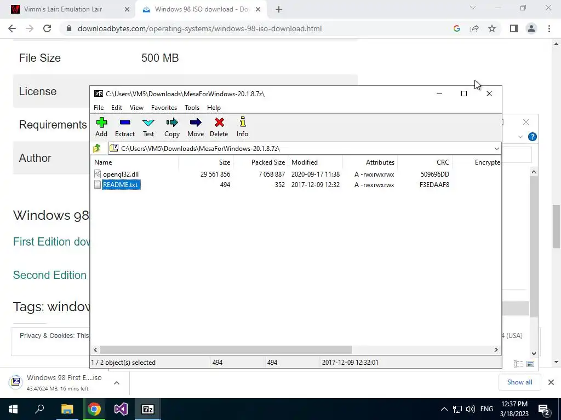Viewport: 561px width, 420px height.
Task: Click the Copy toolbar icon
Action: (171, 122)
